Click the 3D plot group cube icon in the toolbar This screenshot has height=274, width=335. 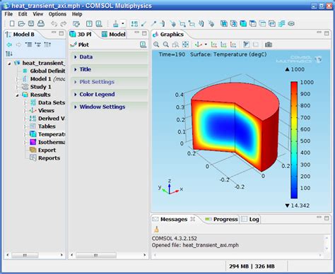coord(243,23)
